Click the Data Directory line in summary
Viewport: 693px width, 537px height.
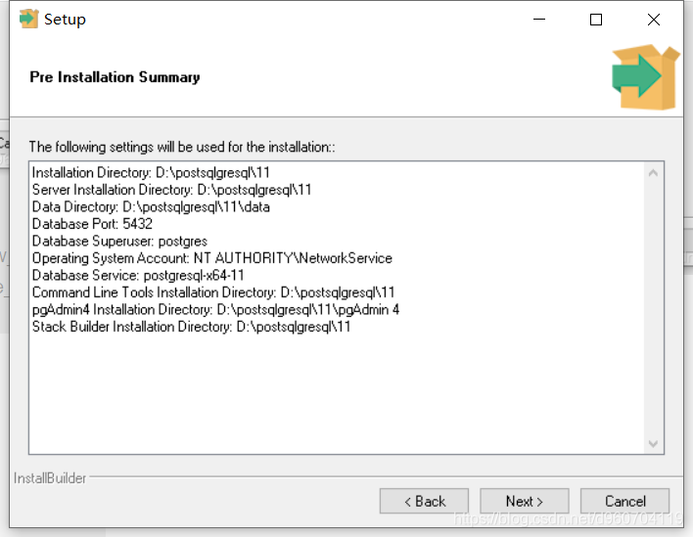151,207
